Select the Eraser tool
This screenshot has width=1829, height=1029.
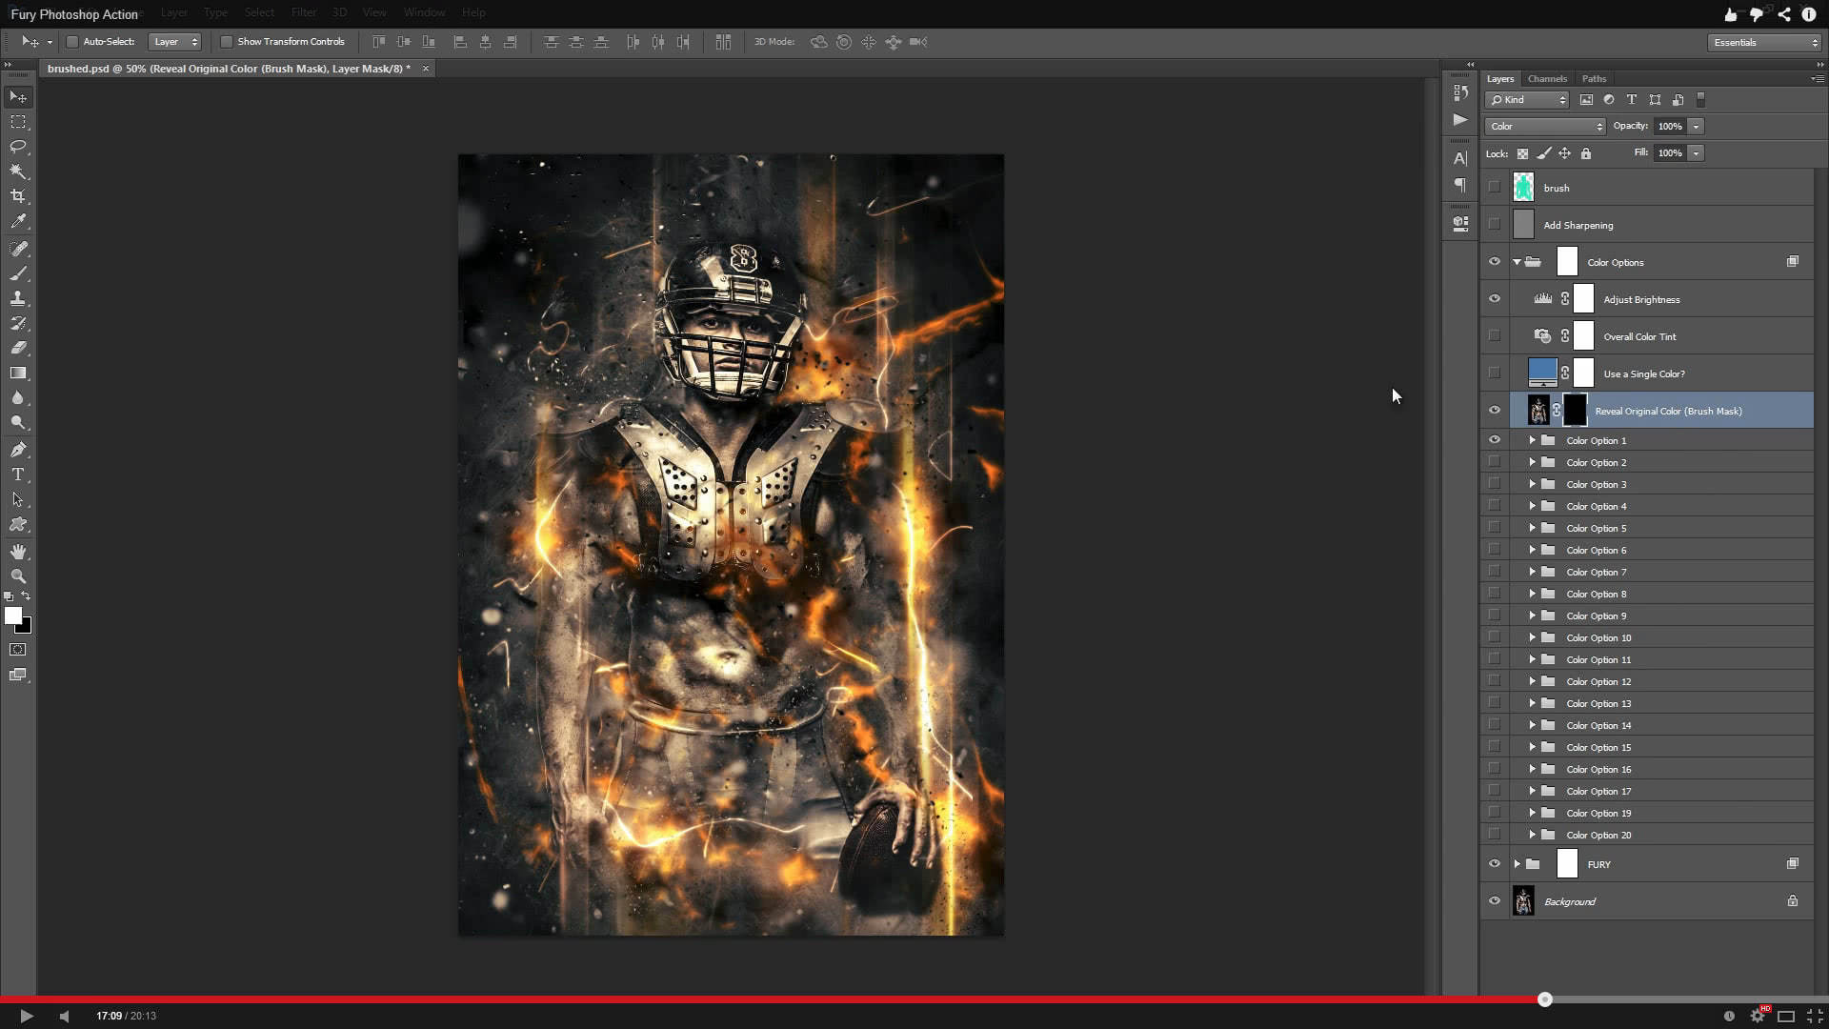pyautogui.click(x=18, y=348)
